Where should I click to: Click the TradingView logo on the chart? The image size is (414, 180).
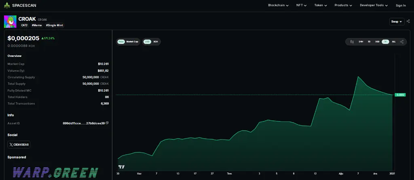(x=121, y=167)
